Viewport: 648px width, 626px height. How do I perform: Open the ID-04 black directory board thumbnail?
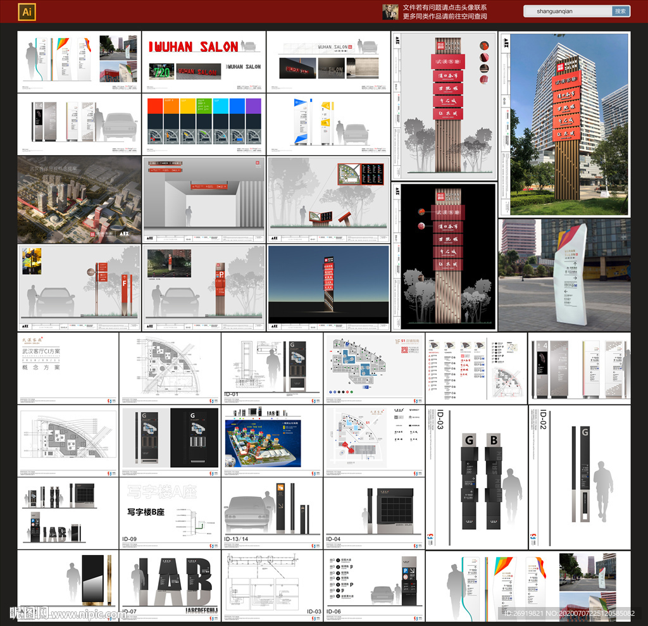pos(374,513)
